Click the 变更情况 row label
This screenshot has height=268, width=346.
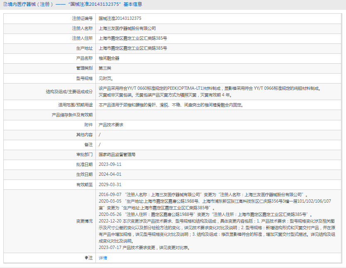(x=85, y=221)
